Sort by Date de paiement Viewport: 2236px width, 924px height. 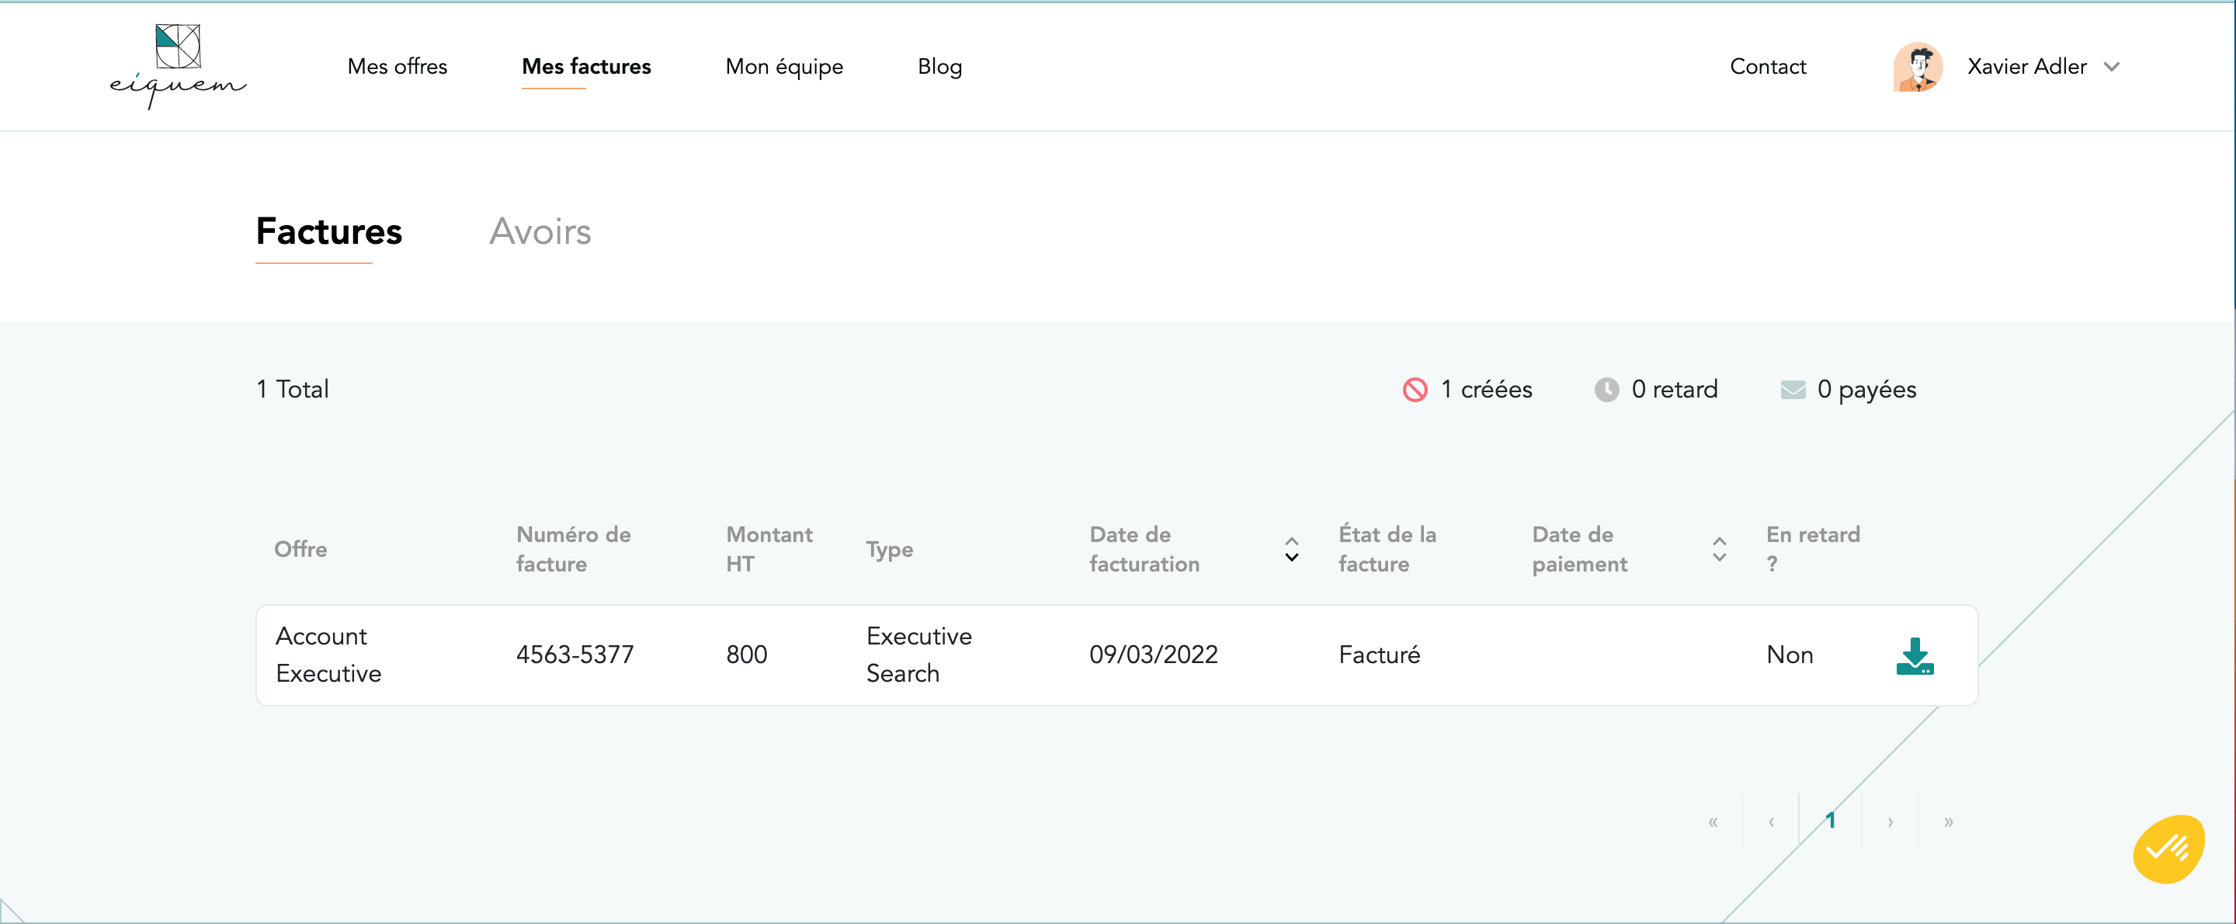click(1719, 549)
